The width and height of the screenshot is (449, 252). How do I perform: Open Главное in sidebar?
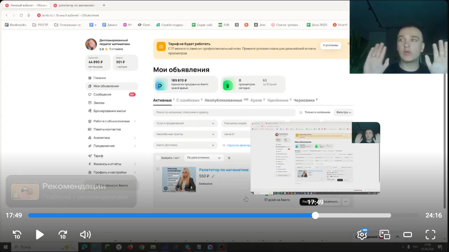coord(99,78)
